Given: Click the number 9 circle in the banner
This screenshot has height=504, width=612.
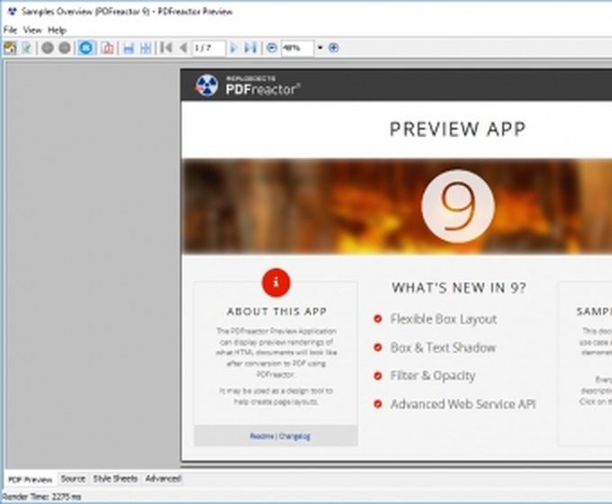Looking at the screenshot, I should (458, 206).
